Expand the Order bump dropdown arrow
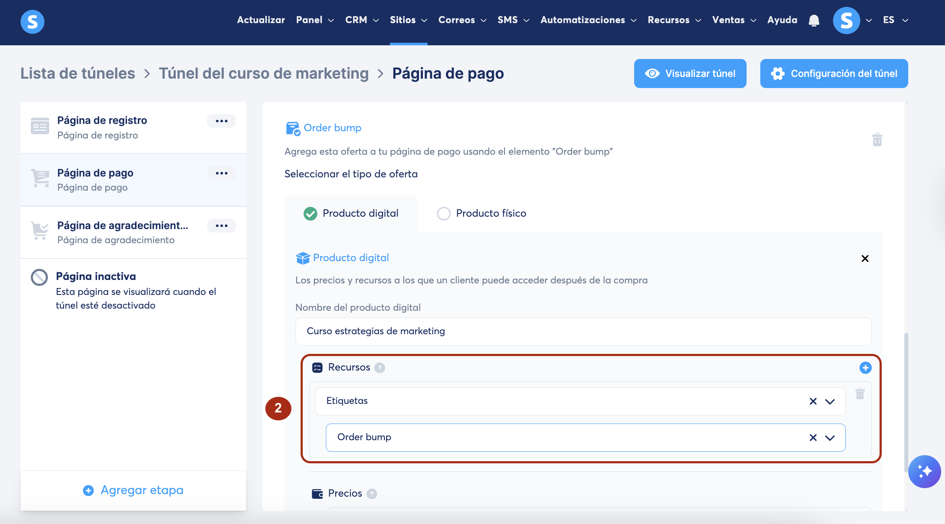This screenshot has height=524, width=945. coord(830,438)
